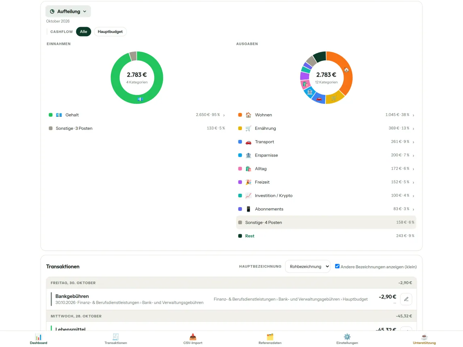Select the Sonstige 4 Posten expenses row
Screen dimensions: 463x347
coord(326,222)
